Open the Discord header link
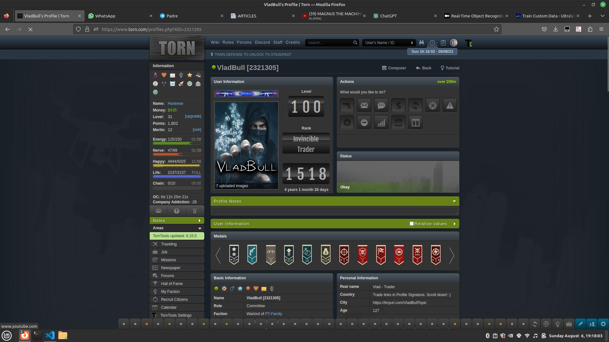609x342 pixels. pyautogui.click(x=262, y=42)
